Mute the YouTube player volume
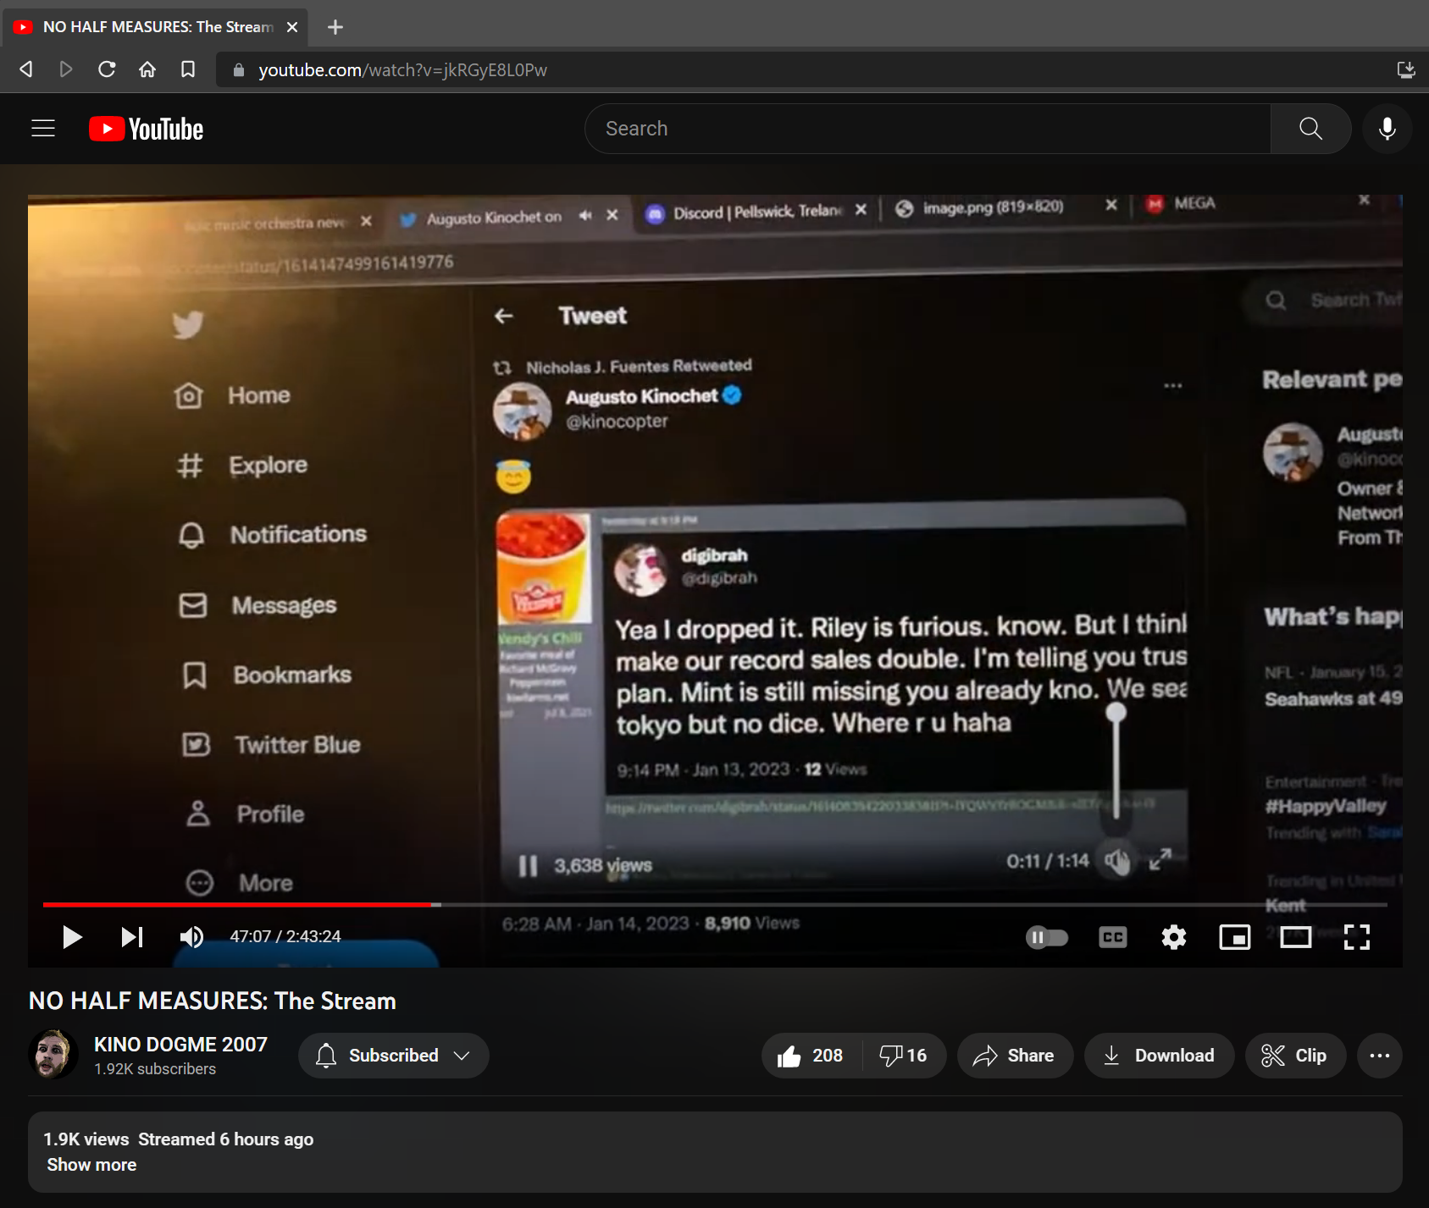Image resolution: width=1429 pixels, height=1208 pixels. tap(191, 936)
